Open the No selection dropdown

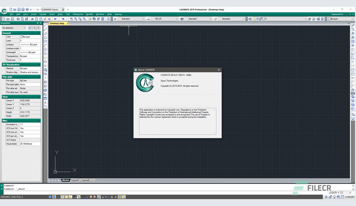14,28
